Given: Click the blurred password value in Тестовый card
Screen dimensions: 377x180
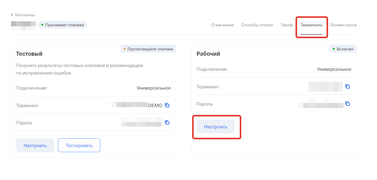Looking at the screenshot, I should [143, 122].
